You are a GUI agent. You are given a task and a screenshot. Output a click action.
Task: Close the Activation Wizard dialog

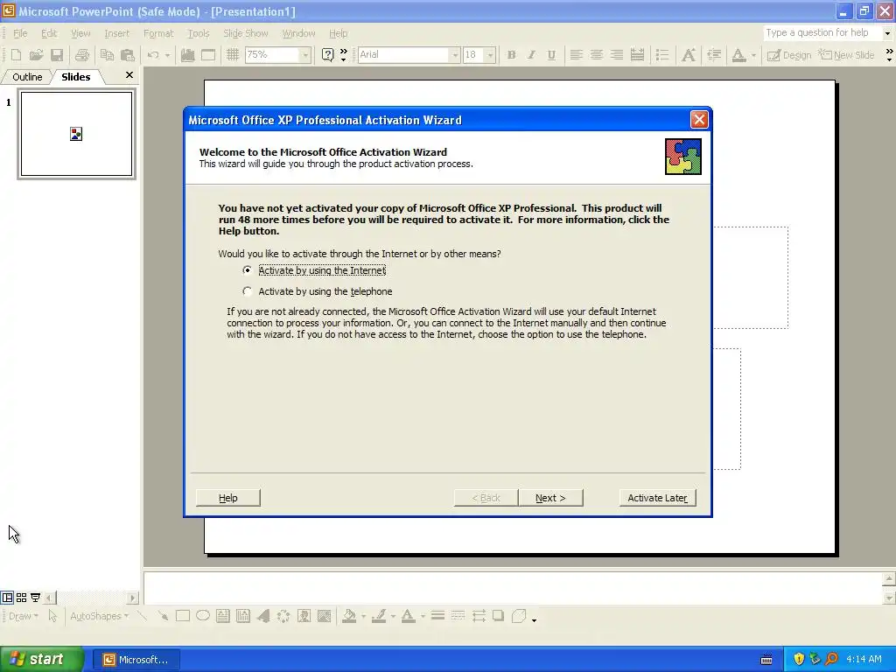pyautogui.click(x=699, y=119)
